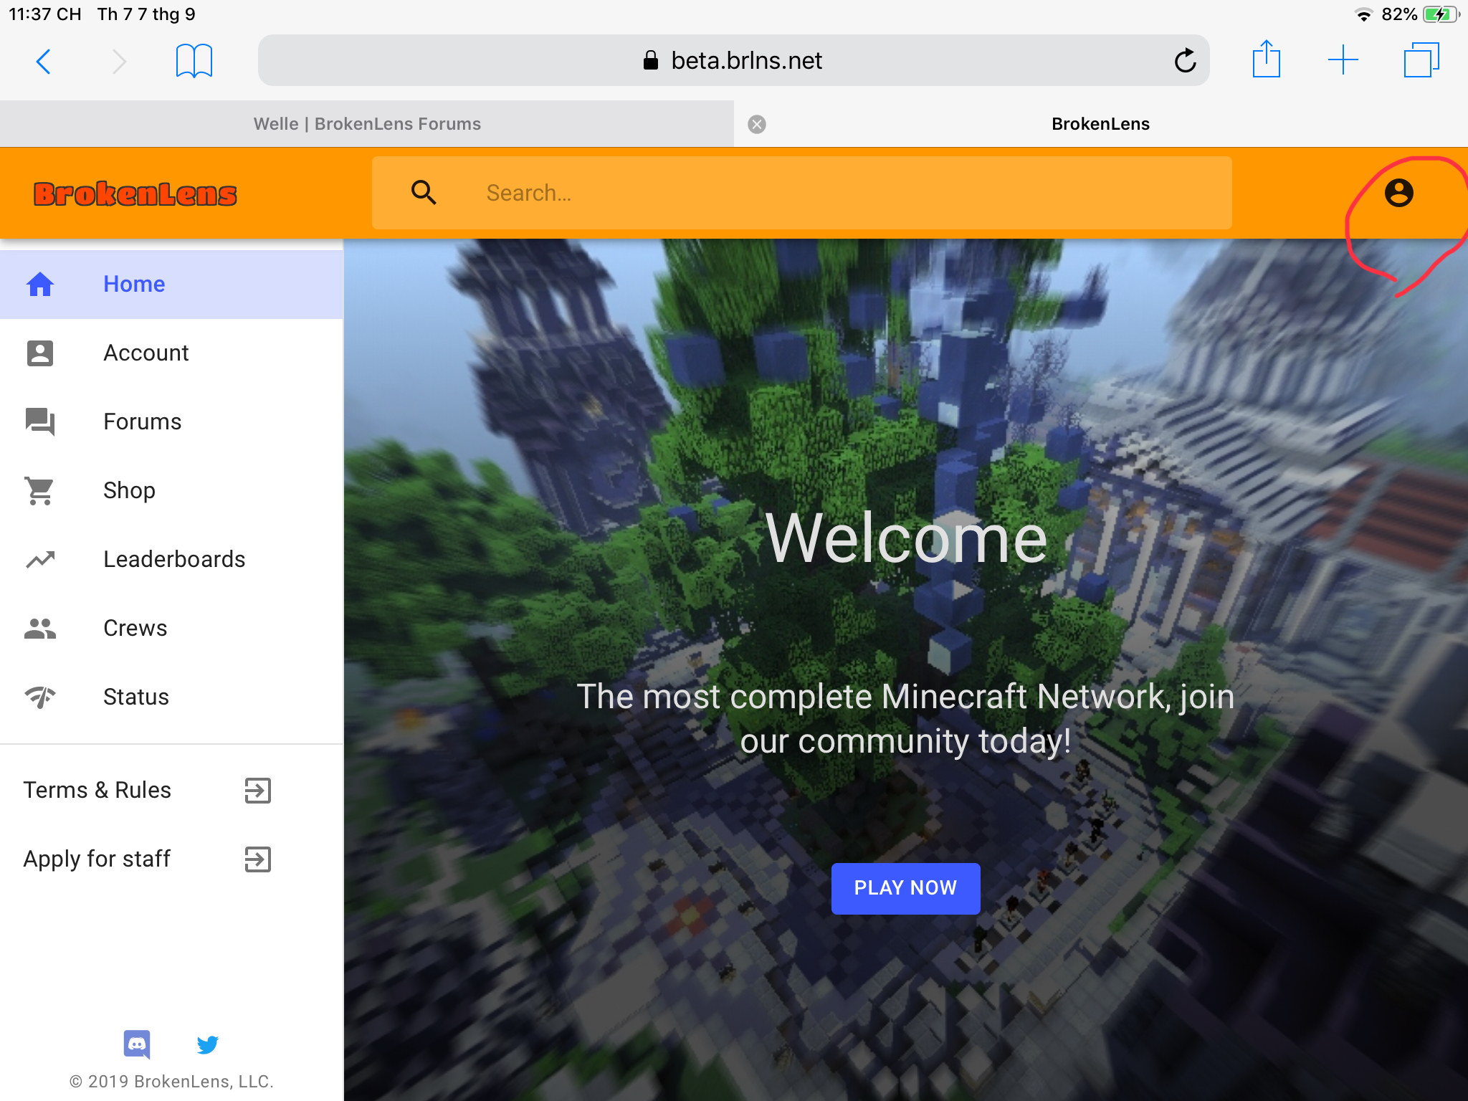Click the Leaderboards trend icon
Screen dimensions: 1468x1101
coord(40,559)
